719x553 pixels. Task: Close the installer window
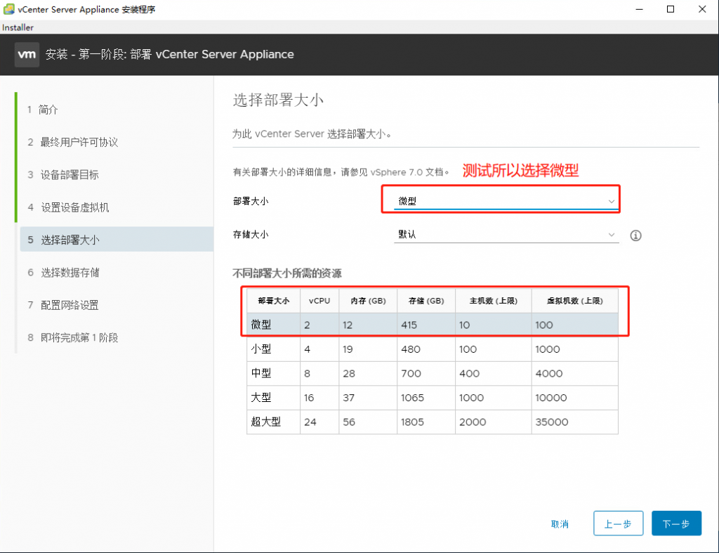point(702,9)
